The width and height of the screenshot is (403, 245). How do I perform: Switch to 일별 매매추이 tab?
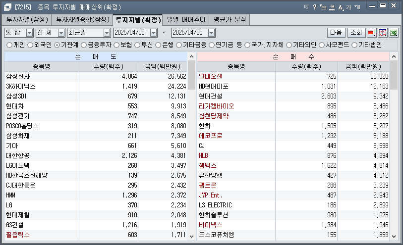coord(186,19)
